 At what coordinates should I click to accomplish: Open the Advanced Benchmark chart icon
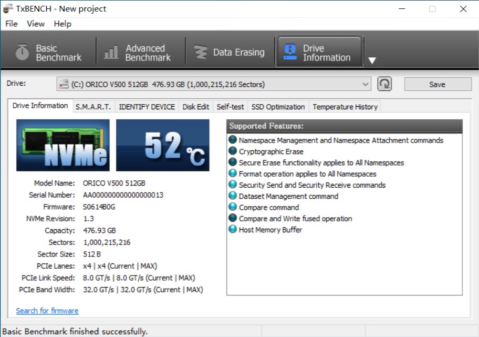111,52
